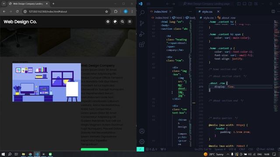This screenshot has height=157, width=280.
Task: Click the green button below the paragraph
Action: click(x=94, y=149)
